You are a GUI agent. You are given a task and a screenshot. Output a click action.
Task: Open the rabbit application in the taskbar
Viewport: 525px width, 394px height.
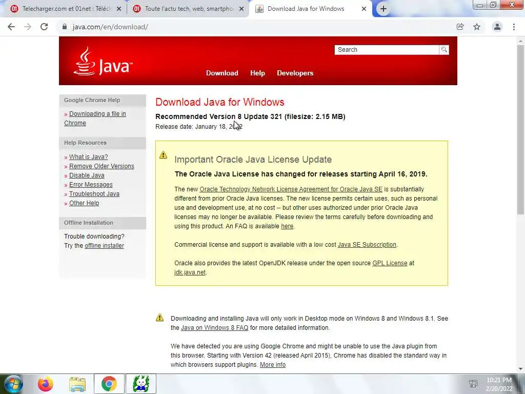tap(141, 384)
